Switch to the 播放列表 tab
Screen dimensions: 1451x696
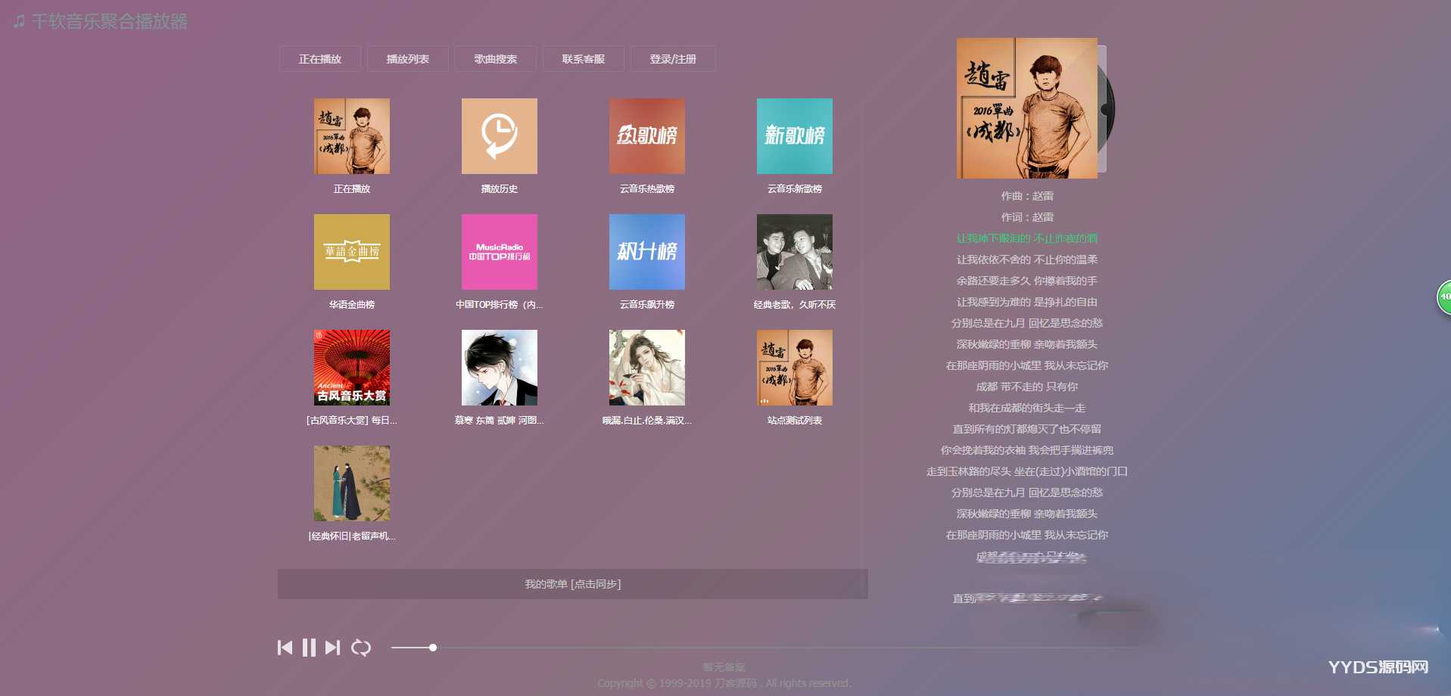pyautogui.click(x=407, y=59)
